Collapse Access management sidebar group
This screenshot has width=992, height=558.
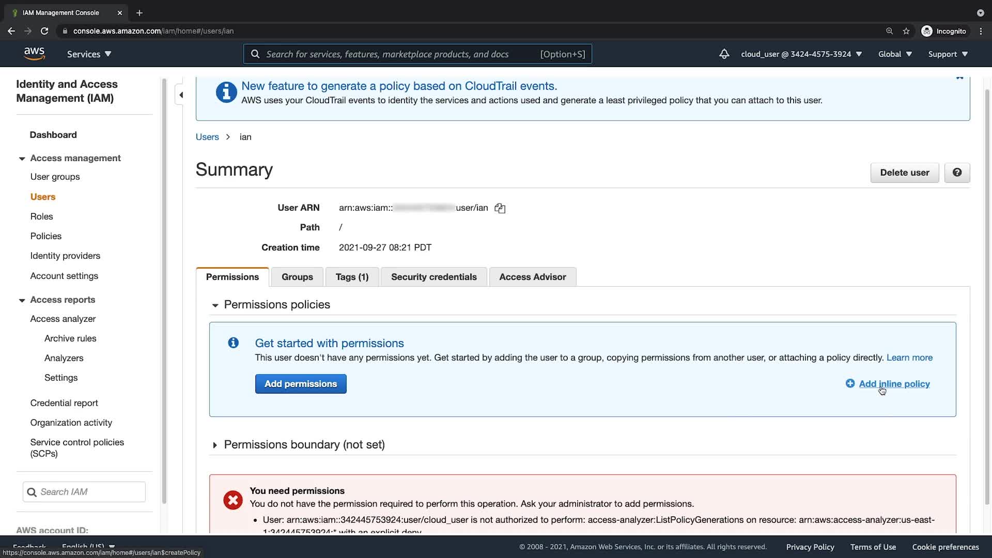pos(22,159)
